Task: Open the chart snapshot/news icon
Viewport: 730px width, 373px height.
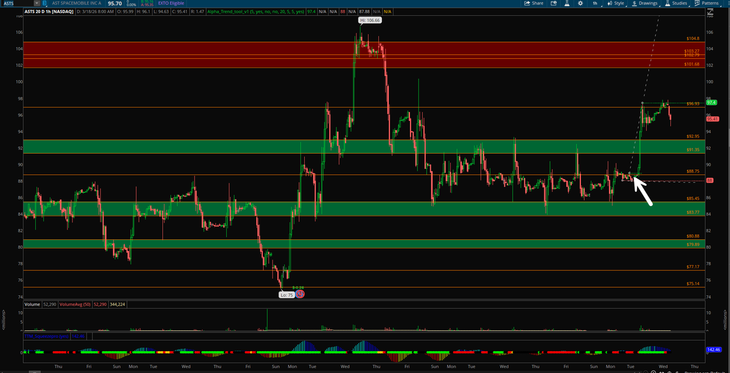Action: coord(552,3)
